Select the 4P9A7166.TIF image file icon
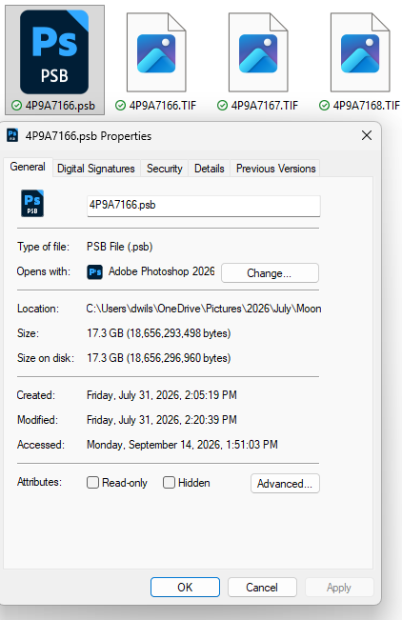This screenshot has height=620, width=402. coord(156,52)
